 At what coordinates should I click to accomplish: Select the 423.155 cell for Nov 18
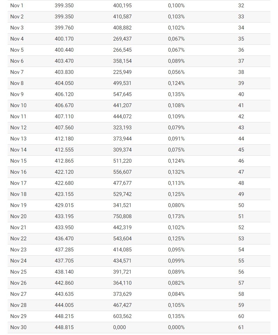(64, 195)
